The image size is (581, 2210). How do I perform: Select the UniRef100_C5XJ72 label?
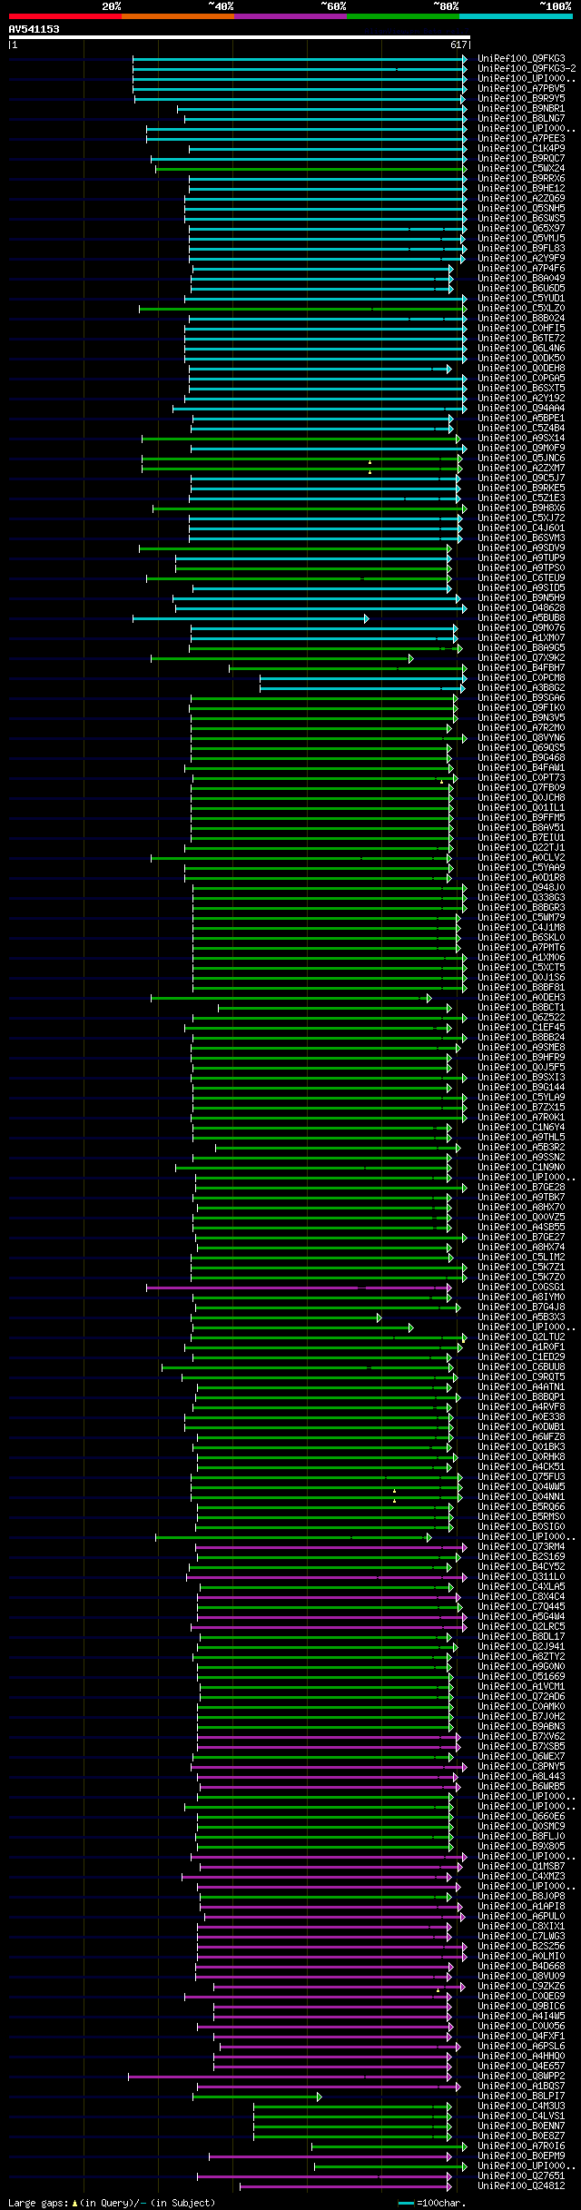coord(521,518)
